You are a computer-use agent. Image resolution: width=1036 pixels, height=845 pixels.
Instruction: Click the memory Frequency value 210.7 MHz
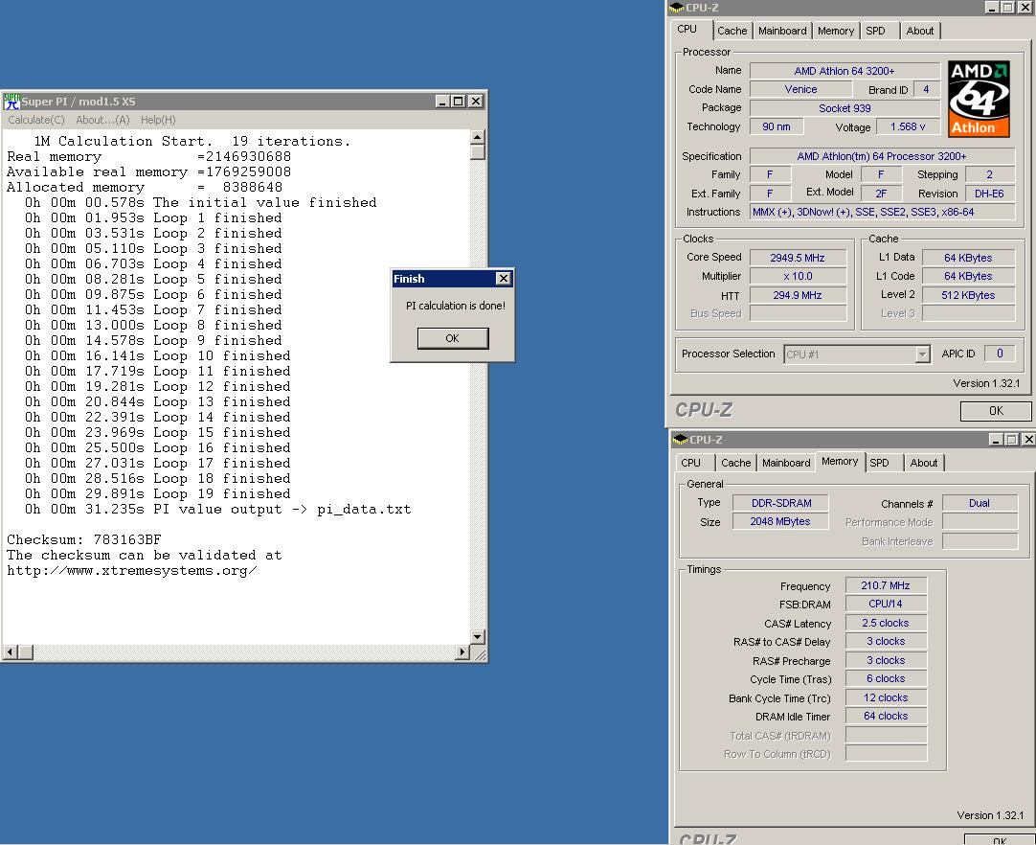886,585
